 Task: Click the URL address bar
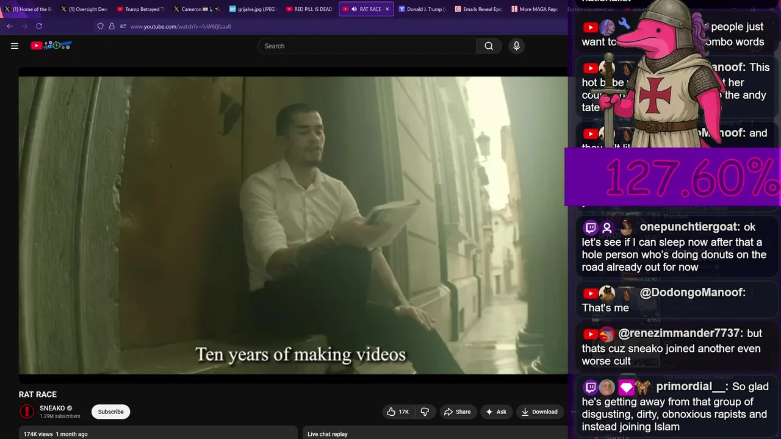[181, 26]
